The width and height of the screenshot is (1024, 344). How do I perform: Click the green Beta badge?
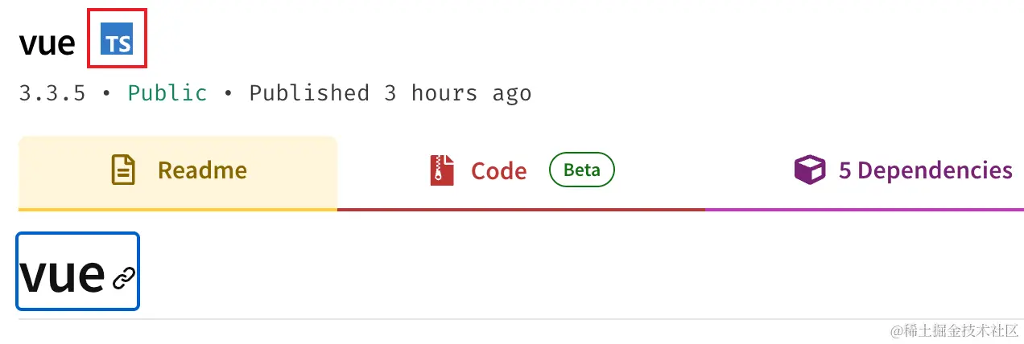tap(582, 170)
